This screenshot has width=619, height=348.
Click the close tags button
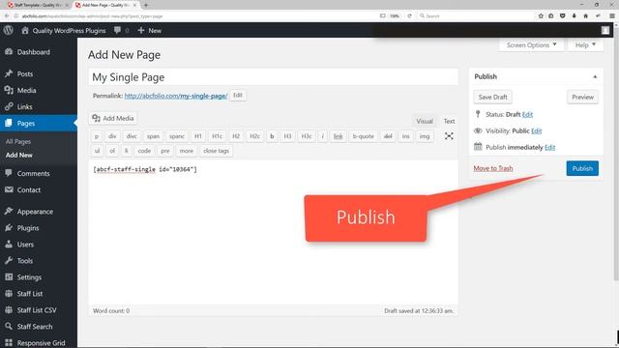coord(216,151)
